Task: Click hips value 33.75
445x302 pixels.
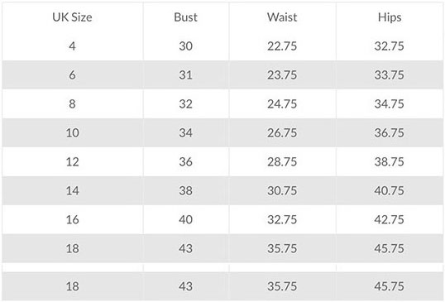Action: coord(389,75)
